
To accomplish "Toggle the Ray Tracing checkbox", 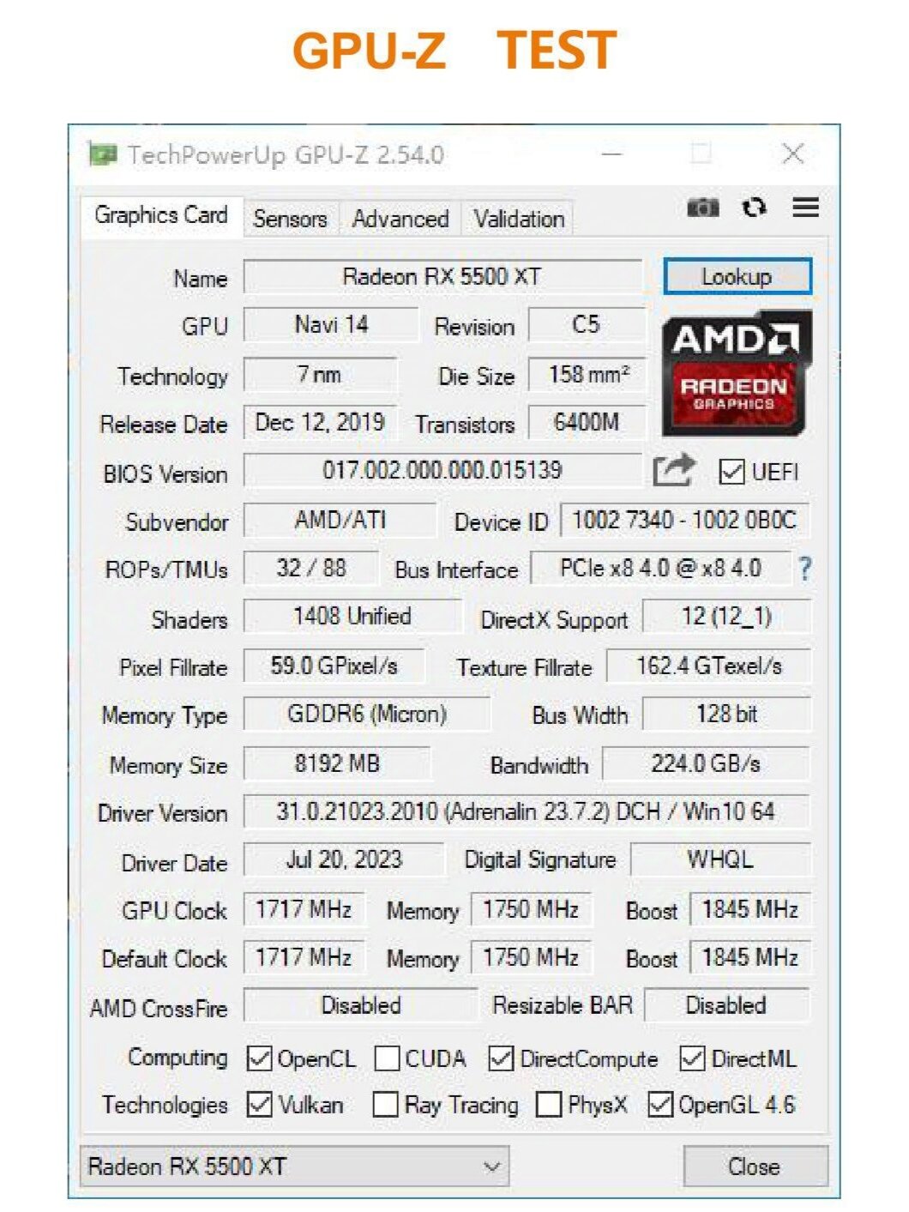I will (385, 1104).
